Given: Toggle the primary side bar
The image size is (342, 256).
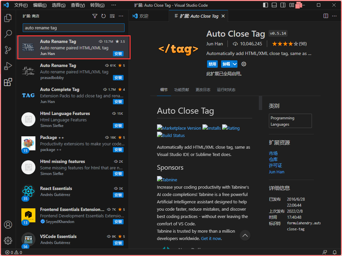Looking at the screenshot, I should (x=266, y=5).
